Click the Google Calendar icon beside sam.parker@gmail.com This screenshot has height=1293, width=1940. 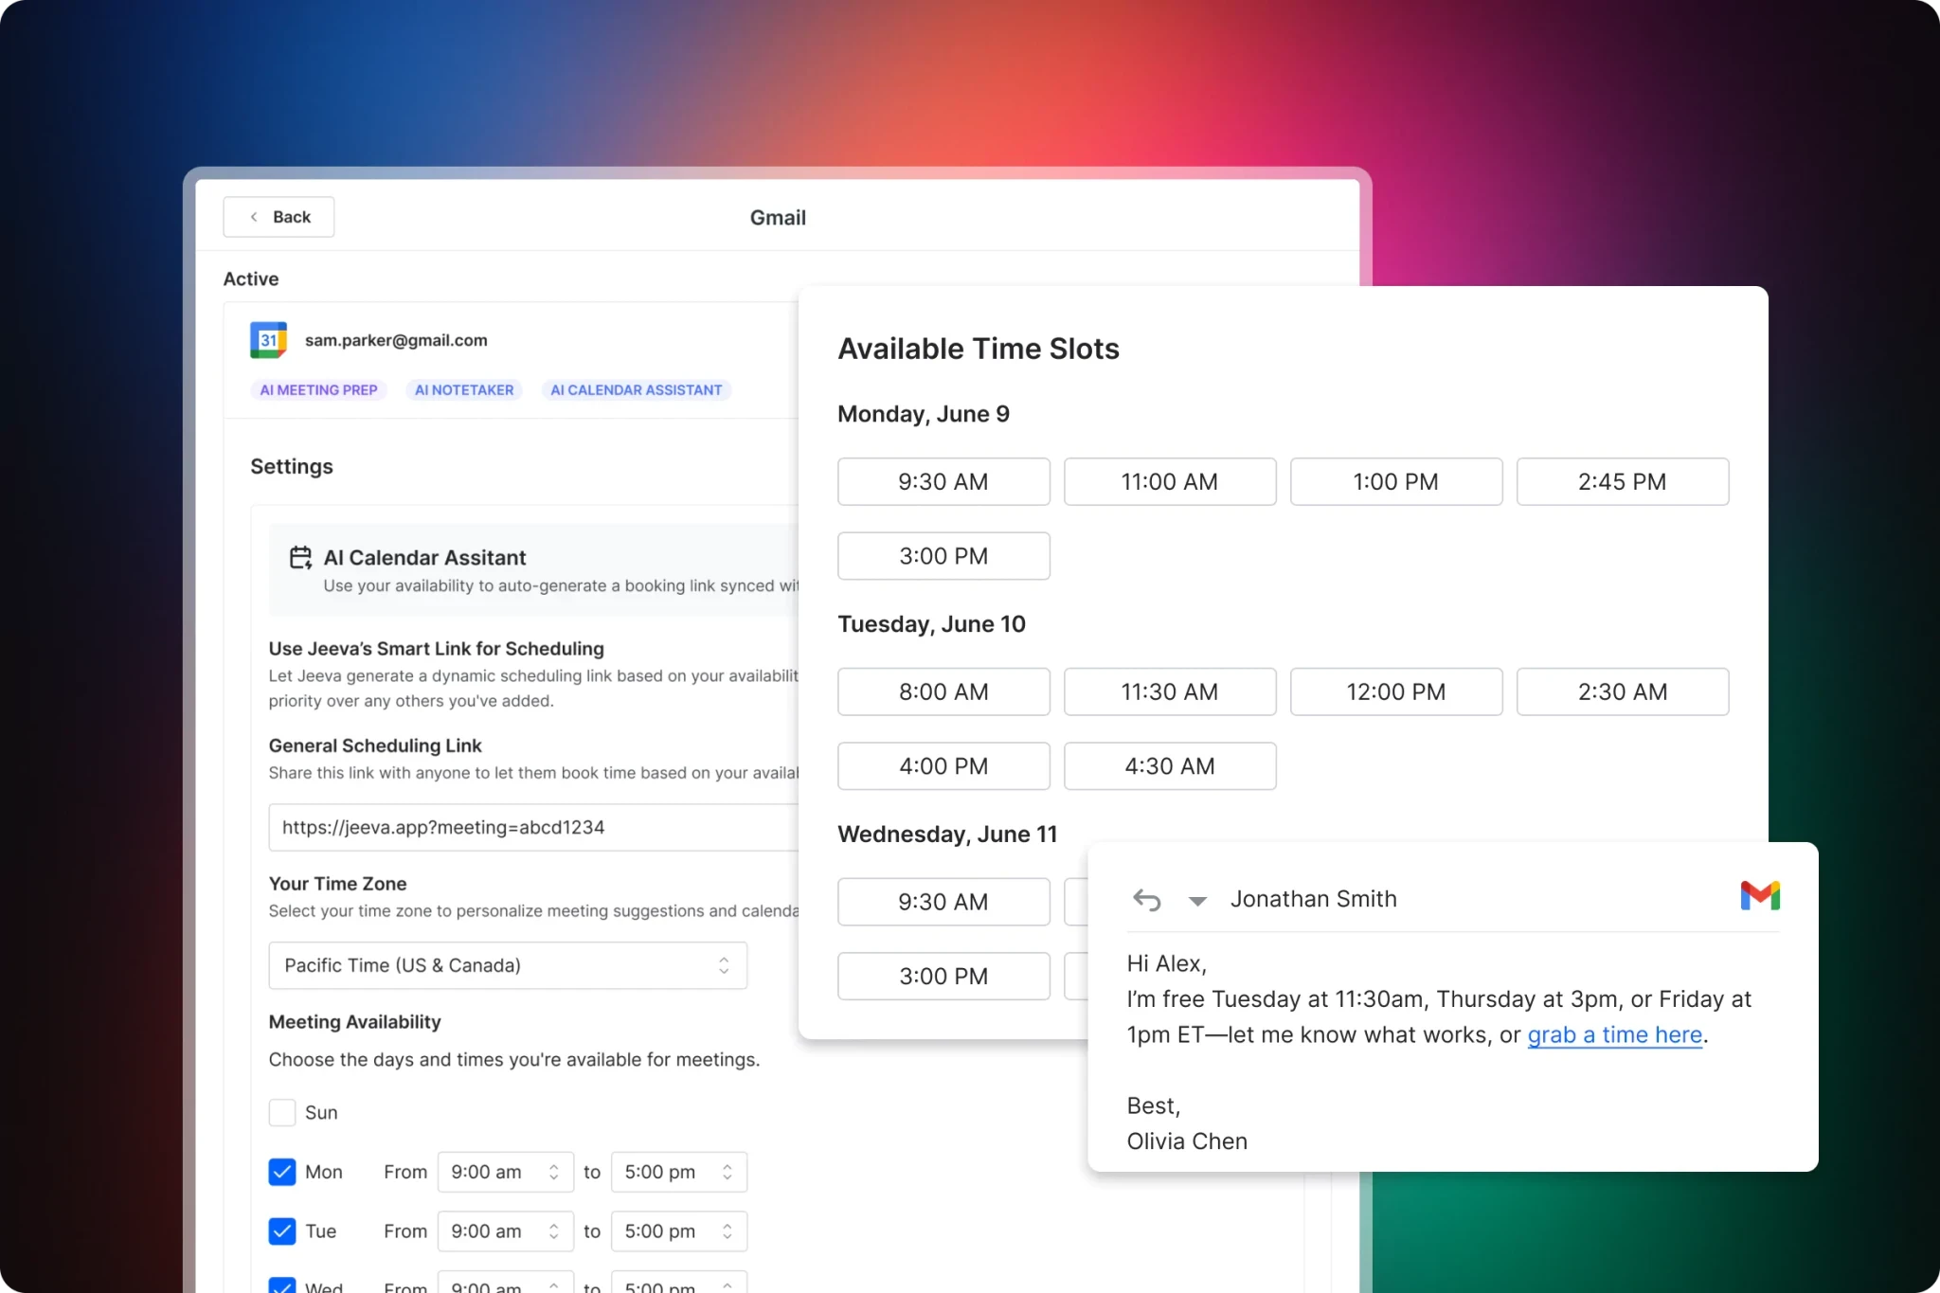click(x=268, y=340)
